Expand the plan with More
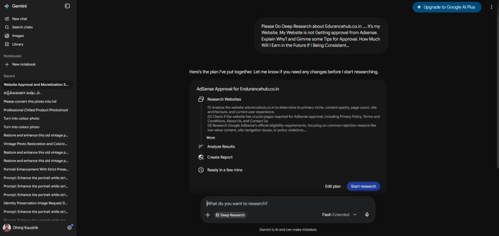 pos(211,138)
